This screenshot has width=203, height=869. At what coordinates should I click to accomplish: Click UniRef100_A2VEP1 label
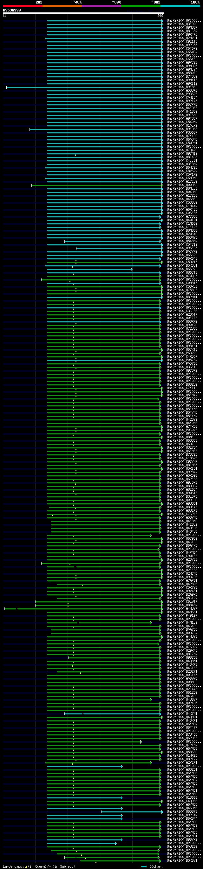[x=182, y=763]
